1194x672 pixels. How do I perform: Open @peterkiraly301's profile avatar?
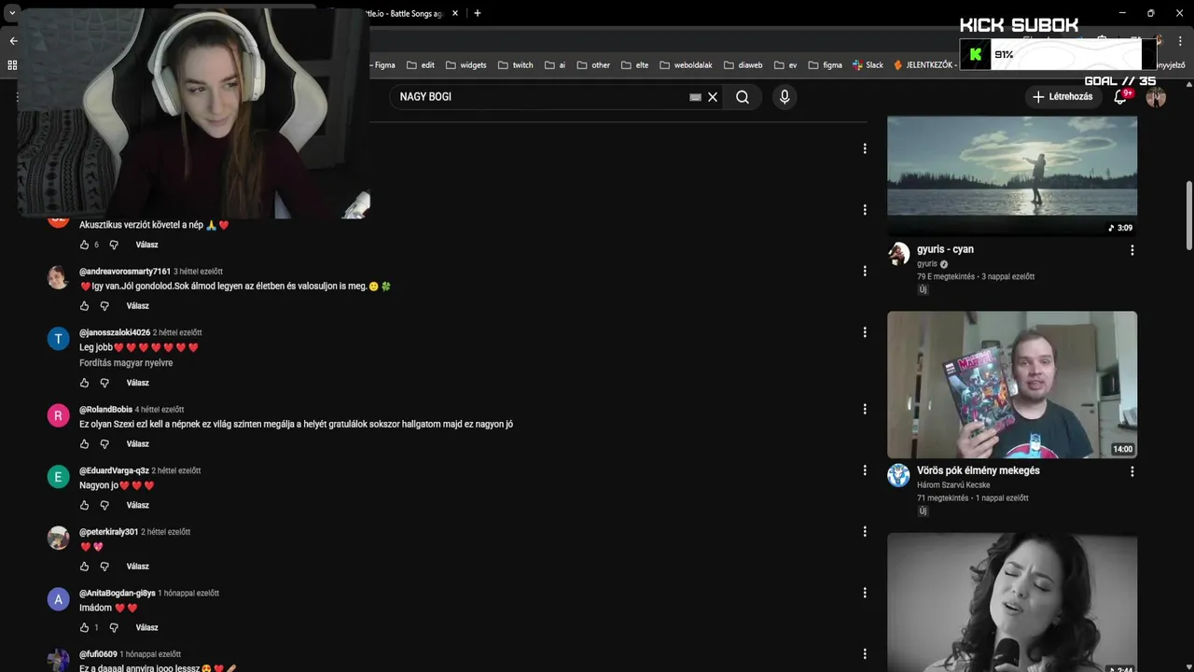(x=58, y=538)
